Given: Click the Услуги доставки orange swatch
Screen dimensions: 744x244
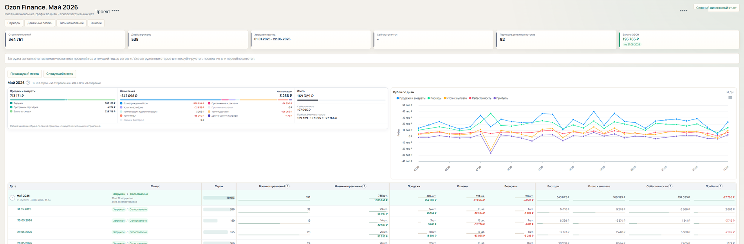Looking at the screenshot, I should (x=209, y=112).
